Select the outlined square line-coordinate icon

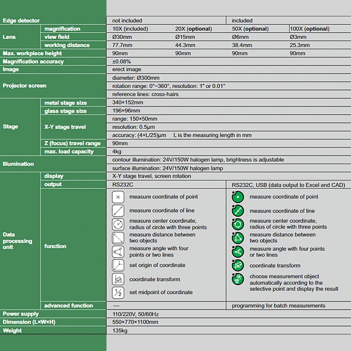coord(118,211)
